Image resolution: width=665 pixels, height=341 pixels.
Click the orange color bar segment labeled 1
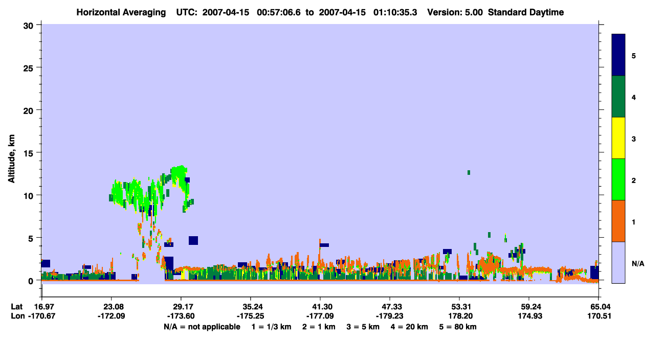(618, 221)
